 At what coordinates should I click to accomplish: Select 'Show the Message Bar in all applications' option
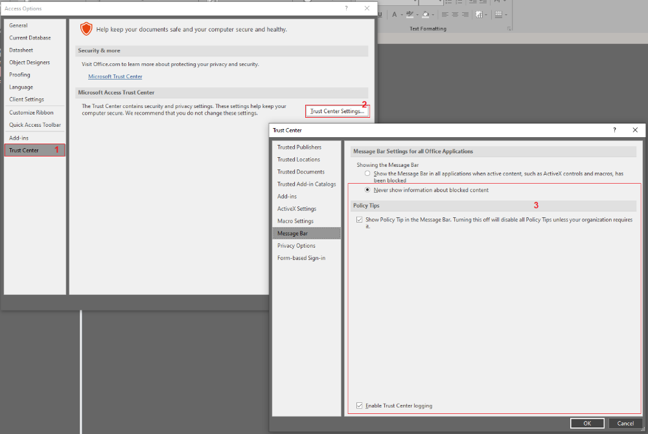click(x=367, y=174)
